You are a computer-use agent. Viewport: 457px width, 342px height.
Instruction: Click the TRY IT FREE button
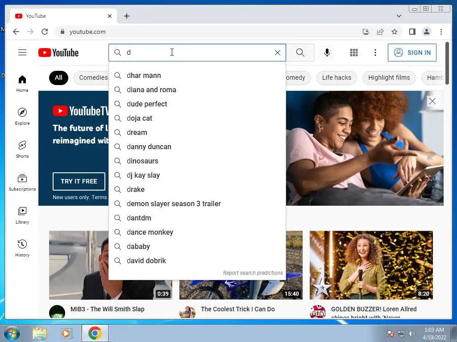click(79, 181)
